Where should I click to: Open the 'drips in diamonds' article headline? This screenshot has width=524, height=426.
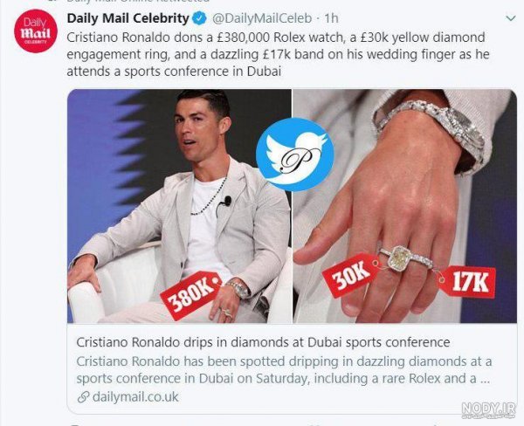[x=263, y=342]
